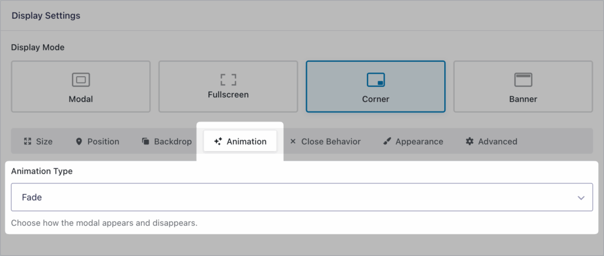Viewport: 604px width, 256px height.
Task: Expand the Animation Type chevron arrow
Action: pyautogui.click(x=581, y=198)
